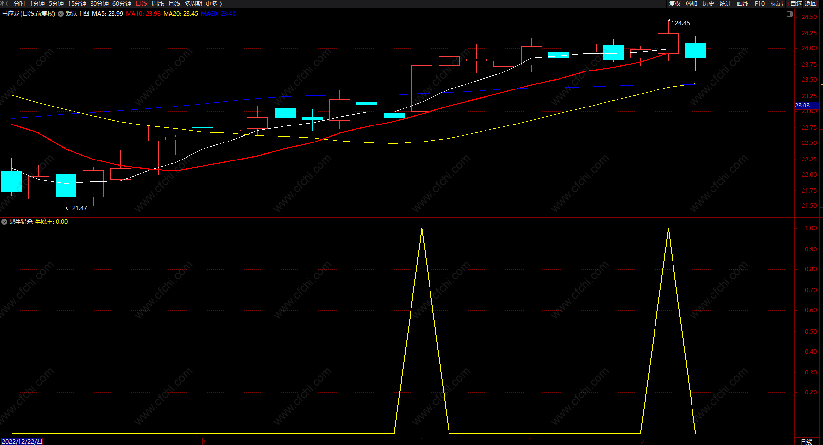This screenshot has width=823, height=445.
Task: Click the 牛魔王: 0.00 indicator value
Action: tap(52, 222)
